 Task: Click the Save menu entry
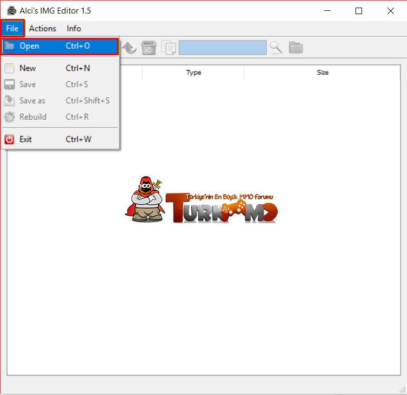[60, 85]
